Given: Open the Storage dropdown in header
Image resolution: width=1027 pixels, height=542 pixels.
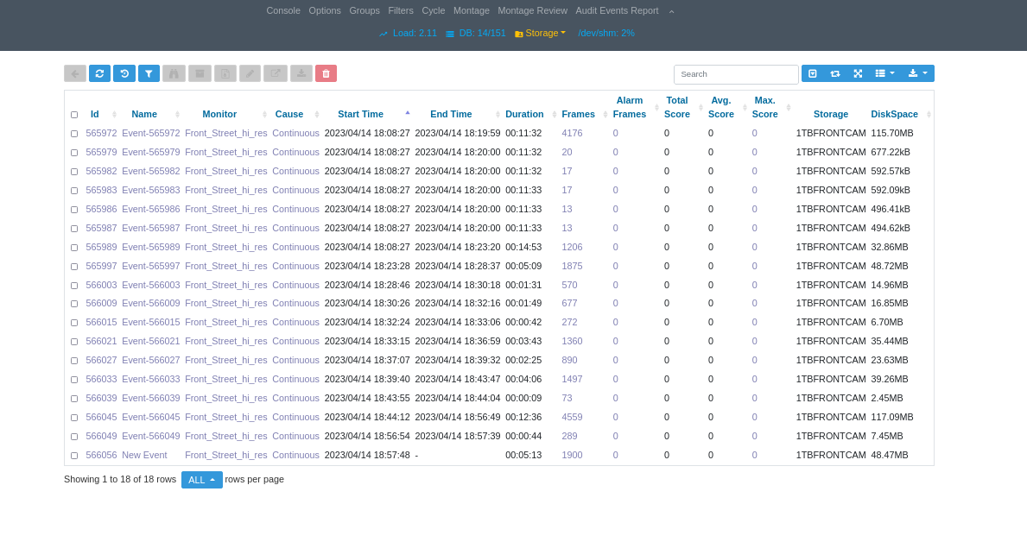Looking at the screenshot, I should [541, 33].
